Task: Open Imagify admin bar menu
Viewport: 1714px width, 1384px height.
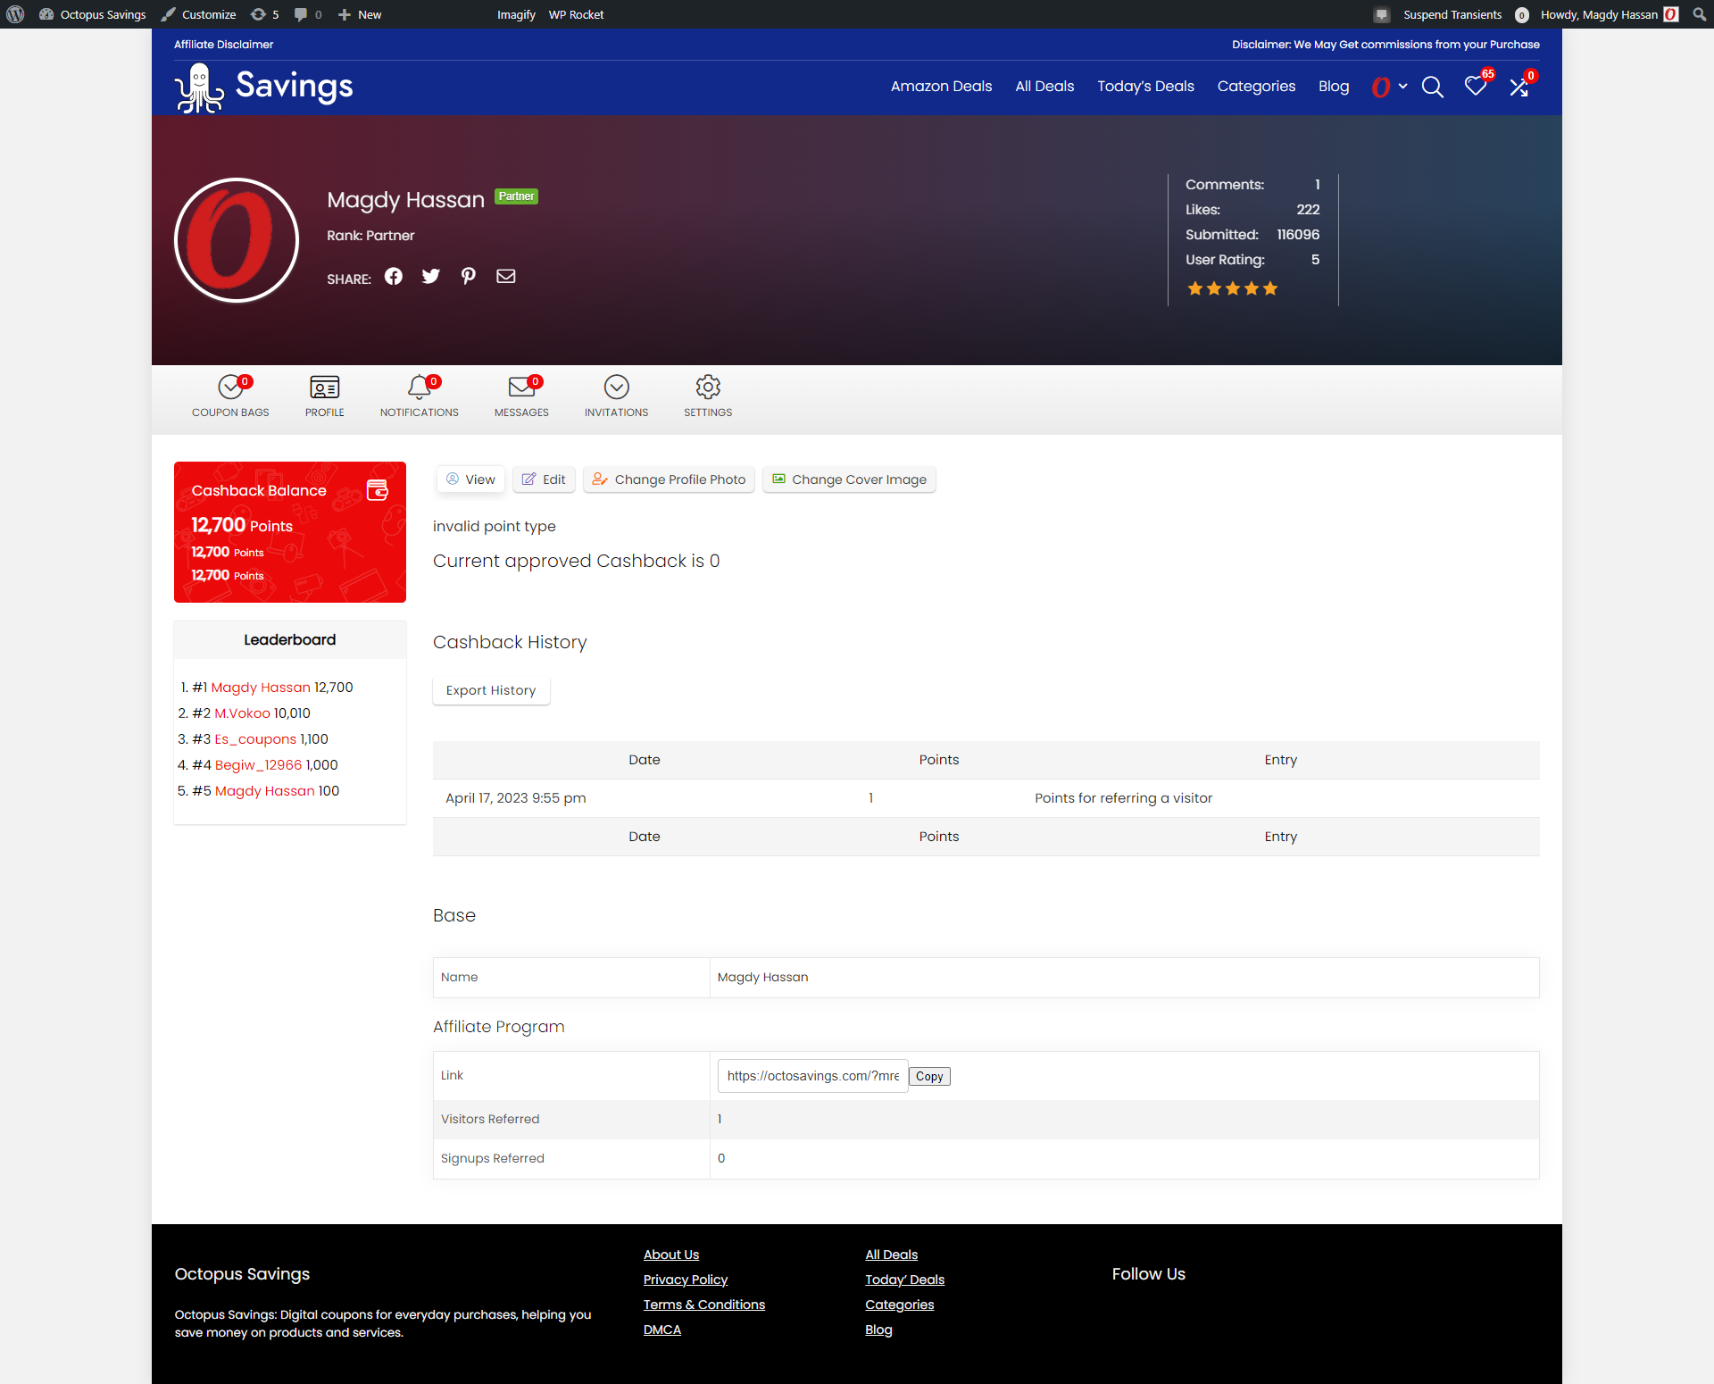Action: click(x=516, y=14)
